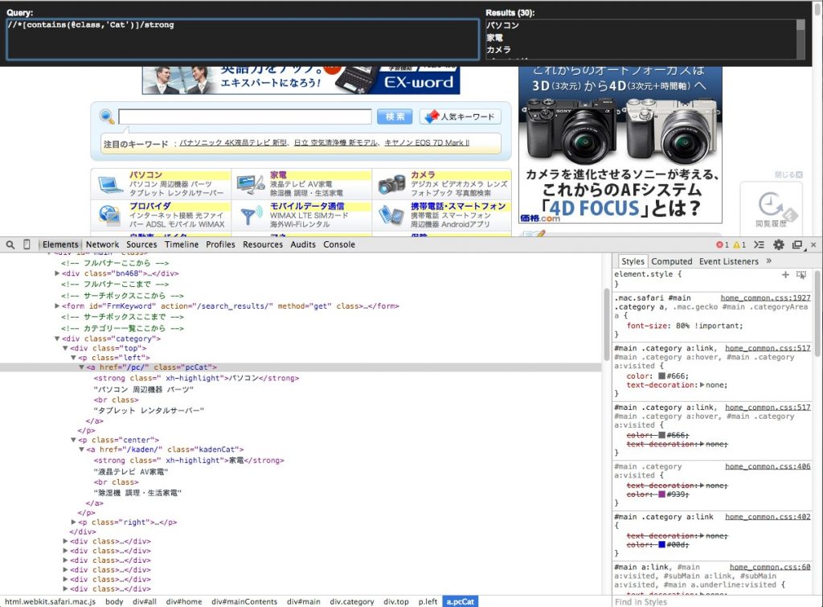
Task: Click the Sony 4D FOCUS ad banner
Action: coord(620,145)
